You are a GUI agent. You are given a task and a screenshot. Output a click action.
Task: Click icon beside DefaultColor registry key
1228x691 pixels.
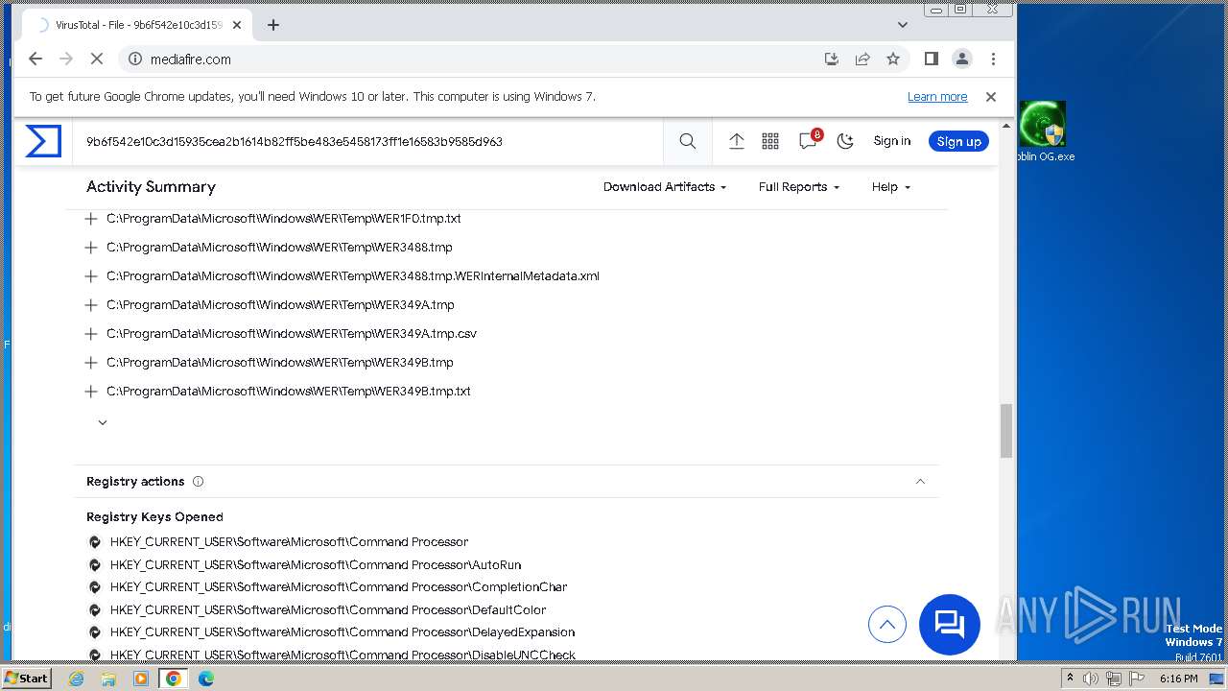(x=95, y=610)
